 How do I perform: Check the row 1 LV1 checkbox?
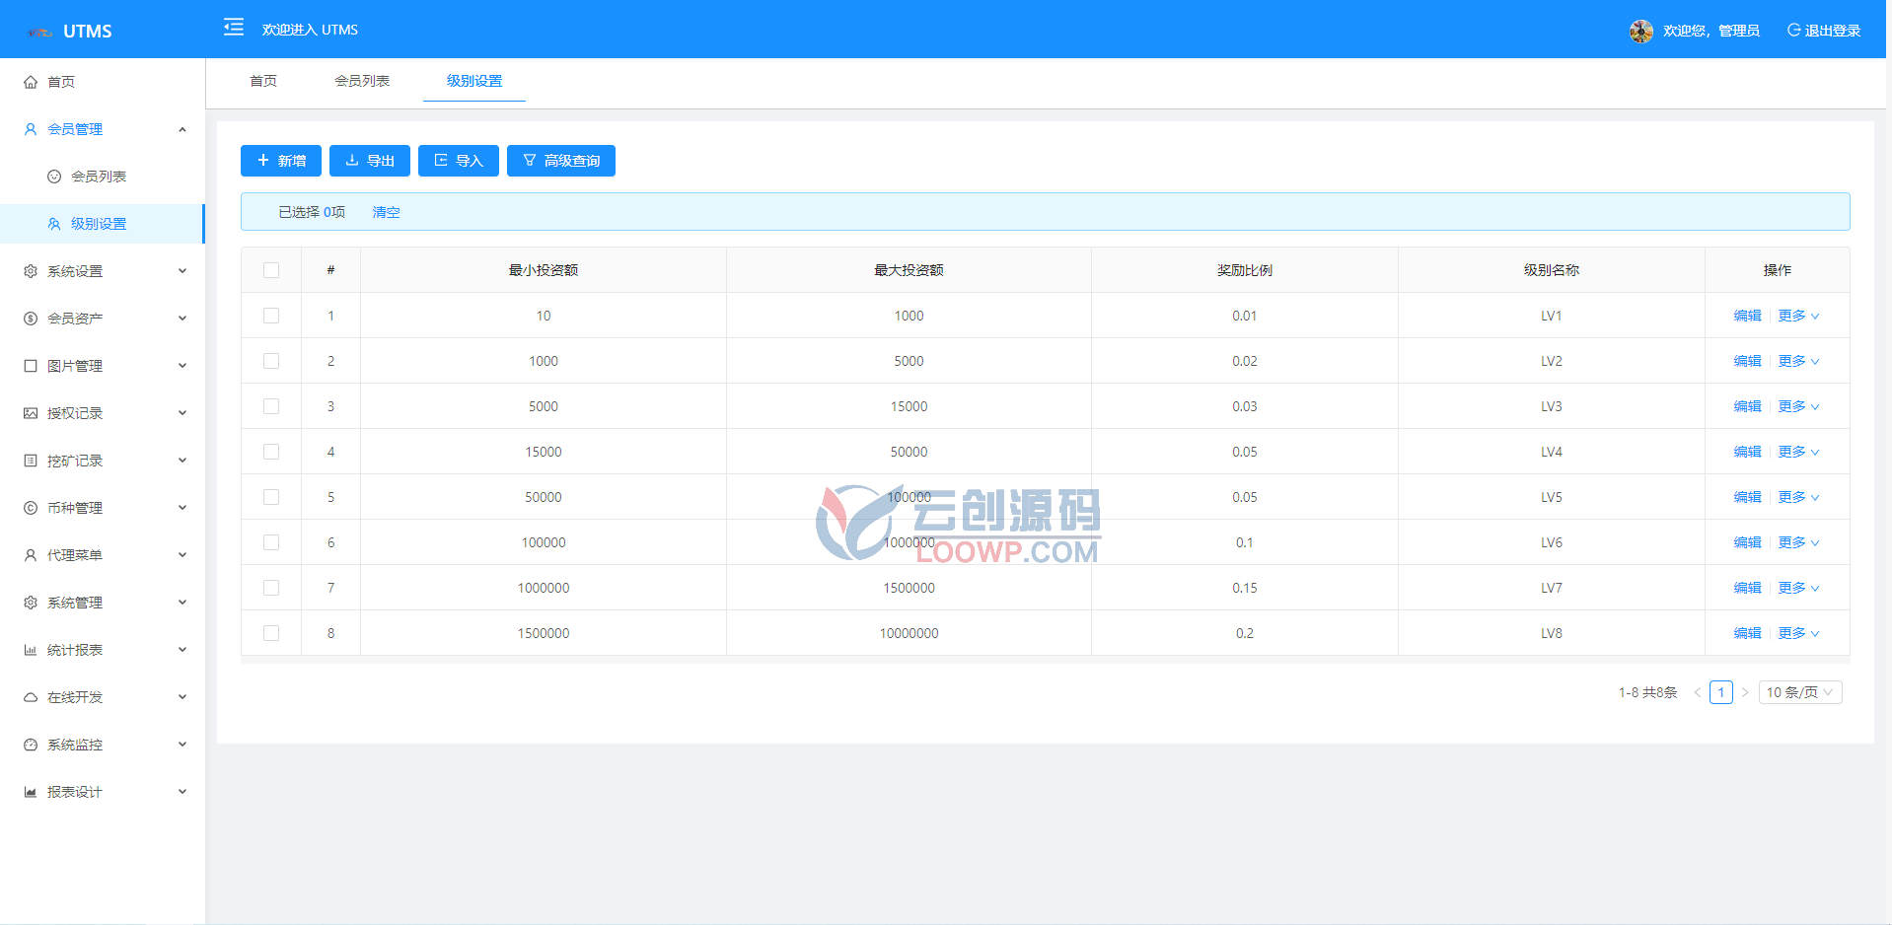coord(271,316)
